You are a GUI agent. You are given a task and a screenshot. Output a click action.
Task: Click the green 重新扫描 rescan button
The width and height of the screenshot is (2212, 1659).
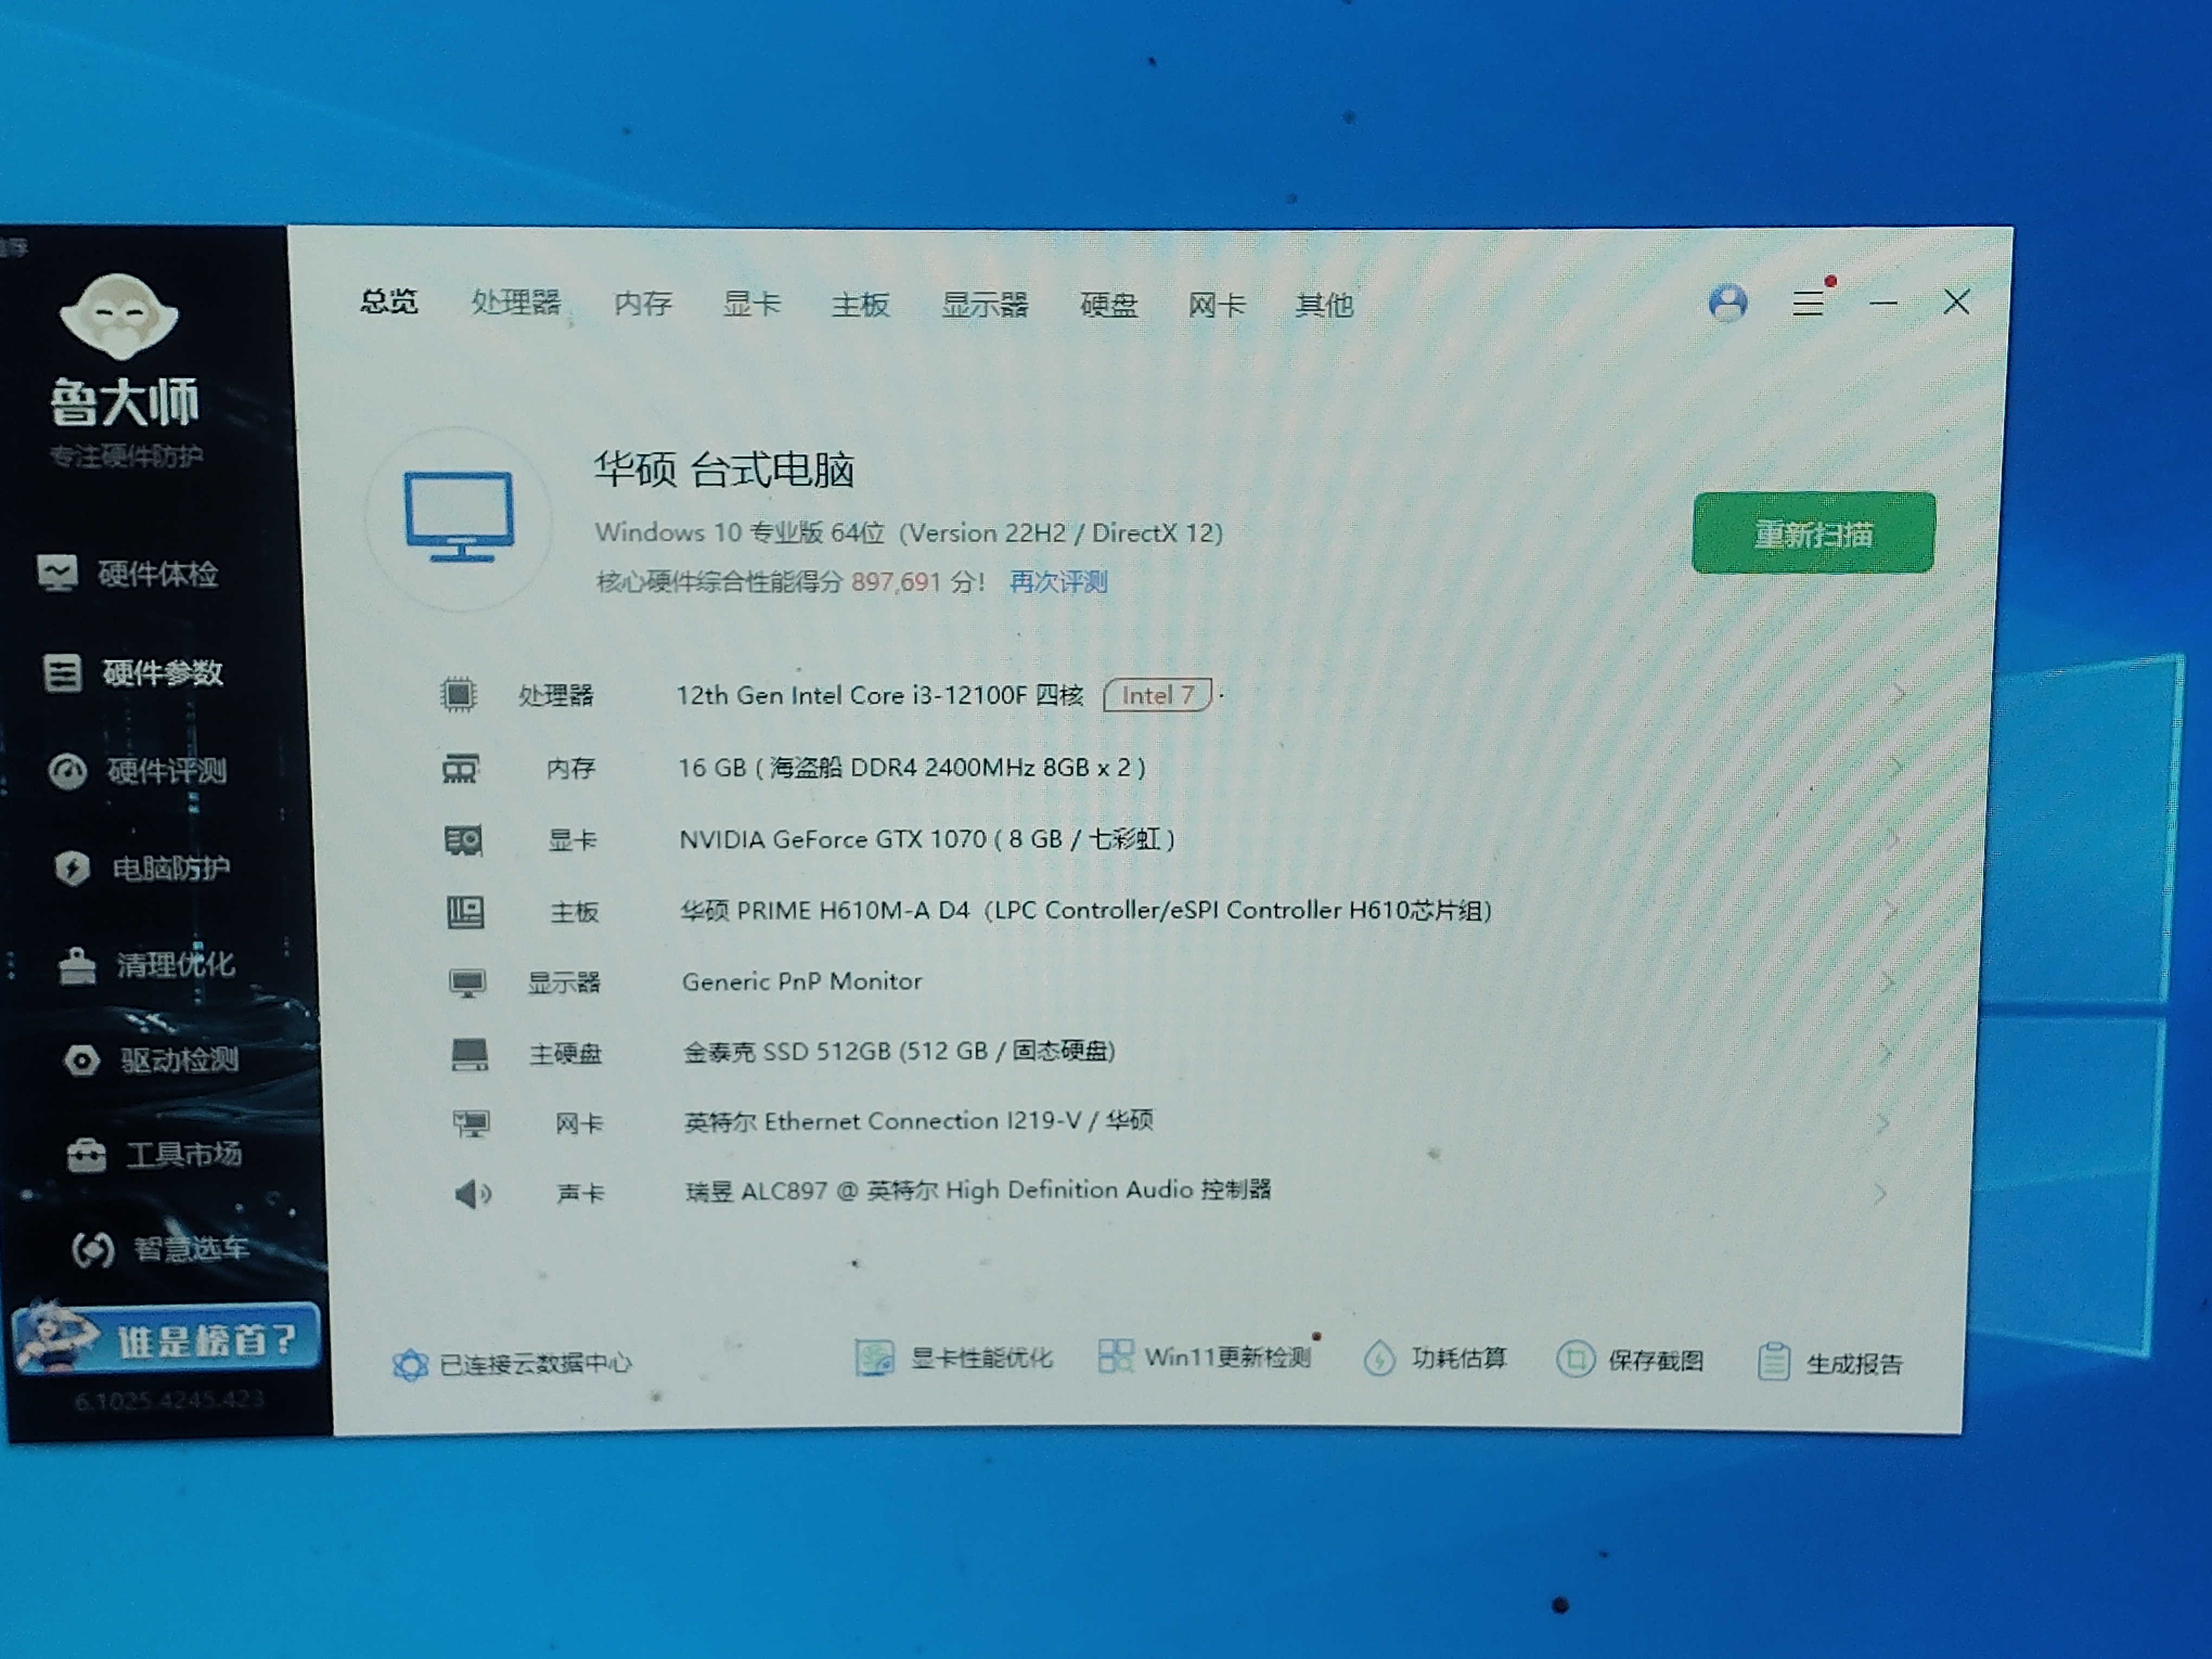click(1813, 533)
